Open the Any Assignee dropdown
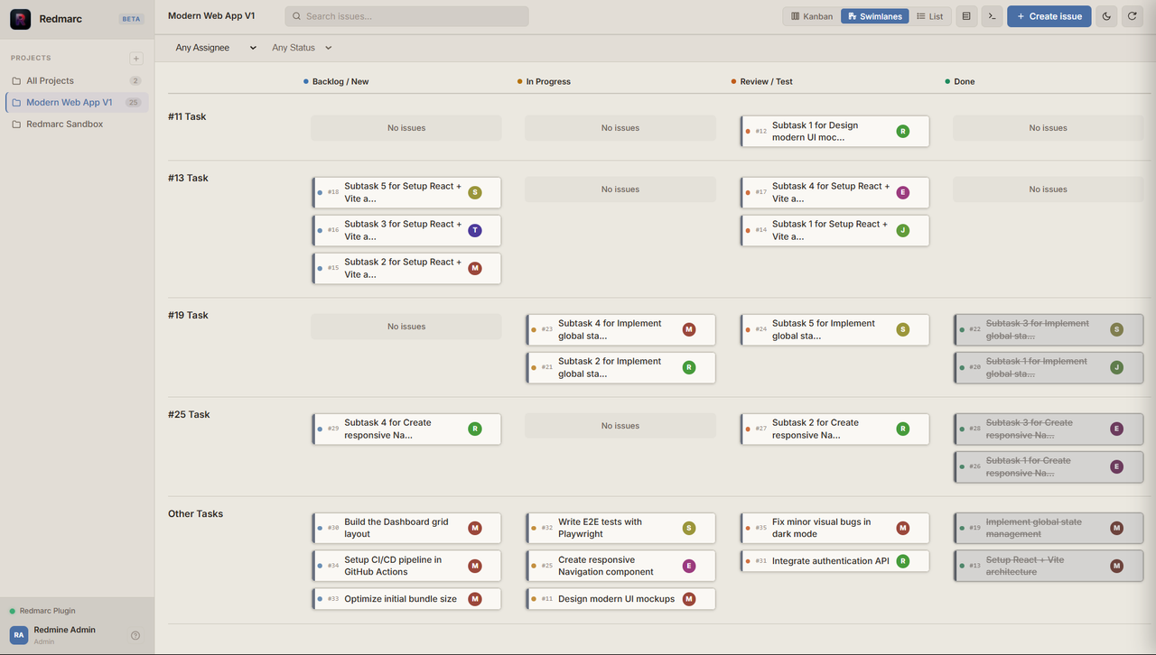Viewport: 1156px width, 655px height. pyautogui.click(x=216, y=48)
